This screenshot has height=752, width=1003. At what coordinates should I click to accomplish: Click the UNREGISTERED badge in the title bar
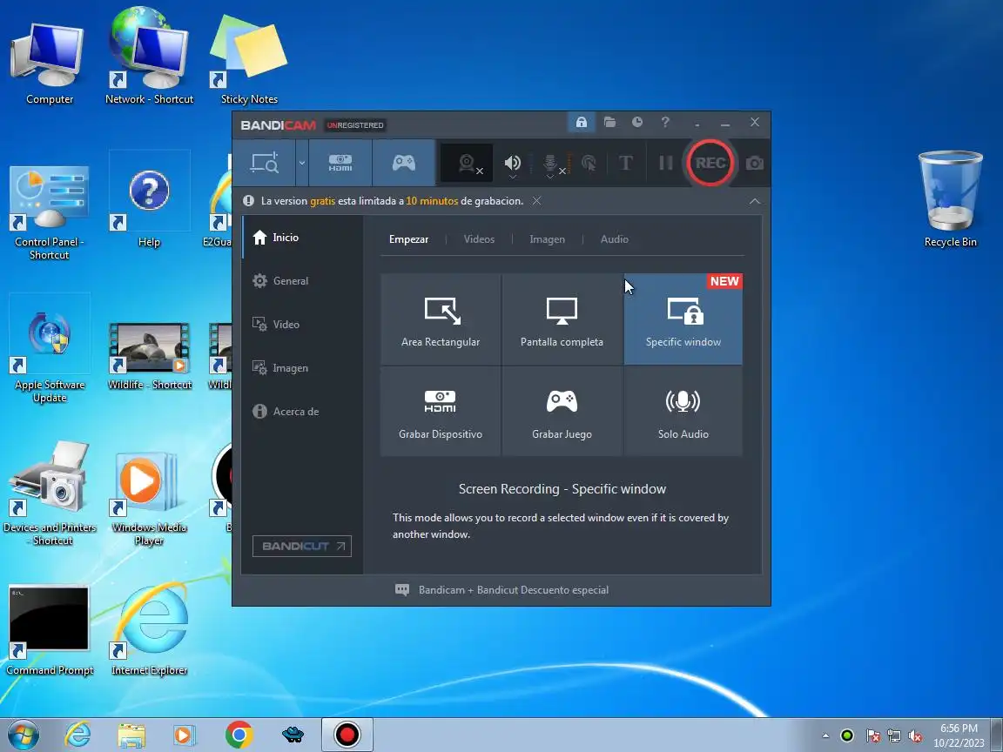tap(355, 125)
